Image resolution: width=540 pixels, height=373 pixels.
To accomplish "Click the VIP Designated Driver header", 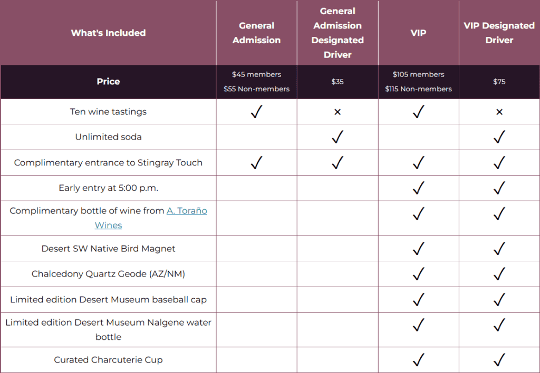I will (499, 33).
